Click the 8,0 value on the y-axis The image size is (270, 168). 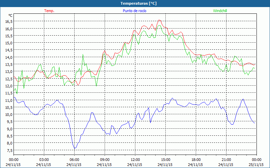click(10, 143)
